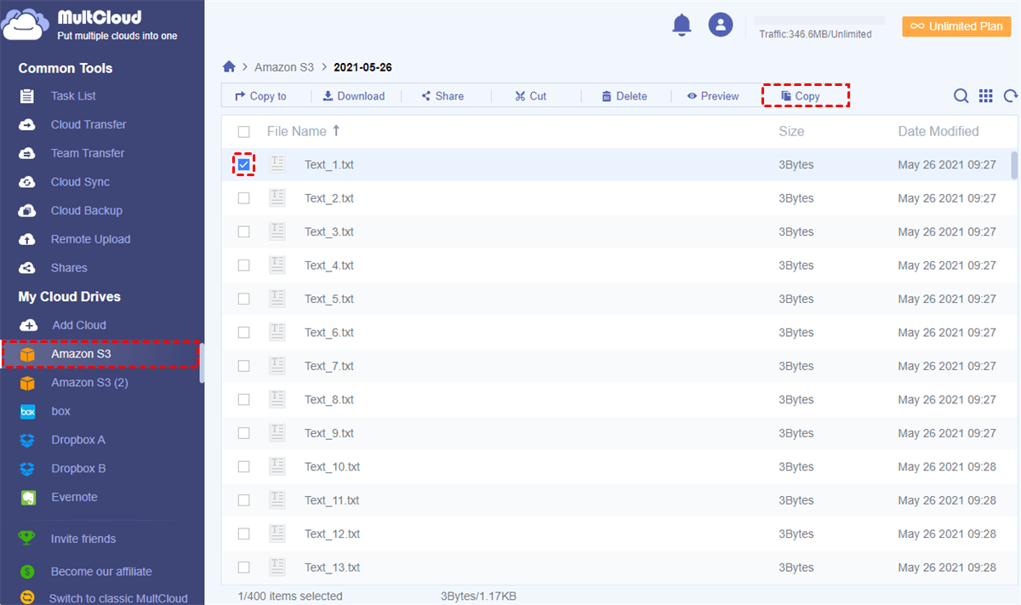Toggle the select-all files checkbox
This screenshot has width=1021, height=605.
click(x=244, y=132)
